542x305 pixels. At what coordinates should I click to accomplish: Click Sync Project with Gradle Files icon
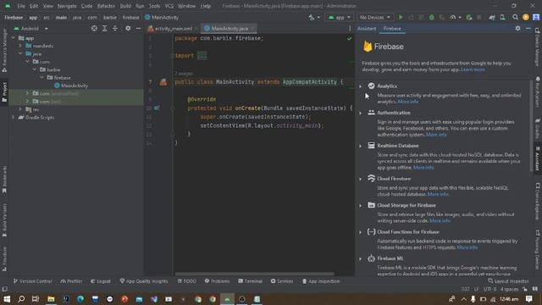[x=492, y=17]
